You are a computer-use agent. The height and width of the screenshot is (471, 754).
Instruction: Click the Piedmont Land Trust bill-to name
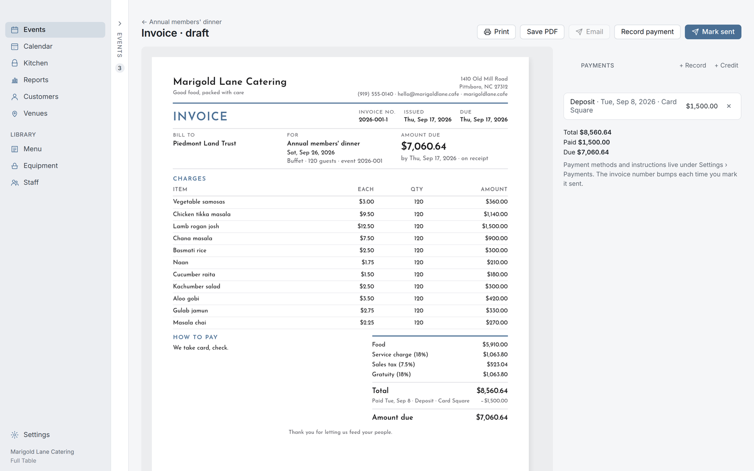(x=205, y=143)
